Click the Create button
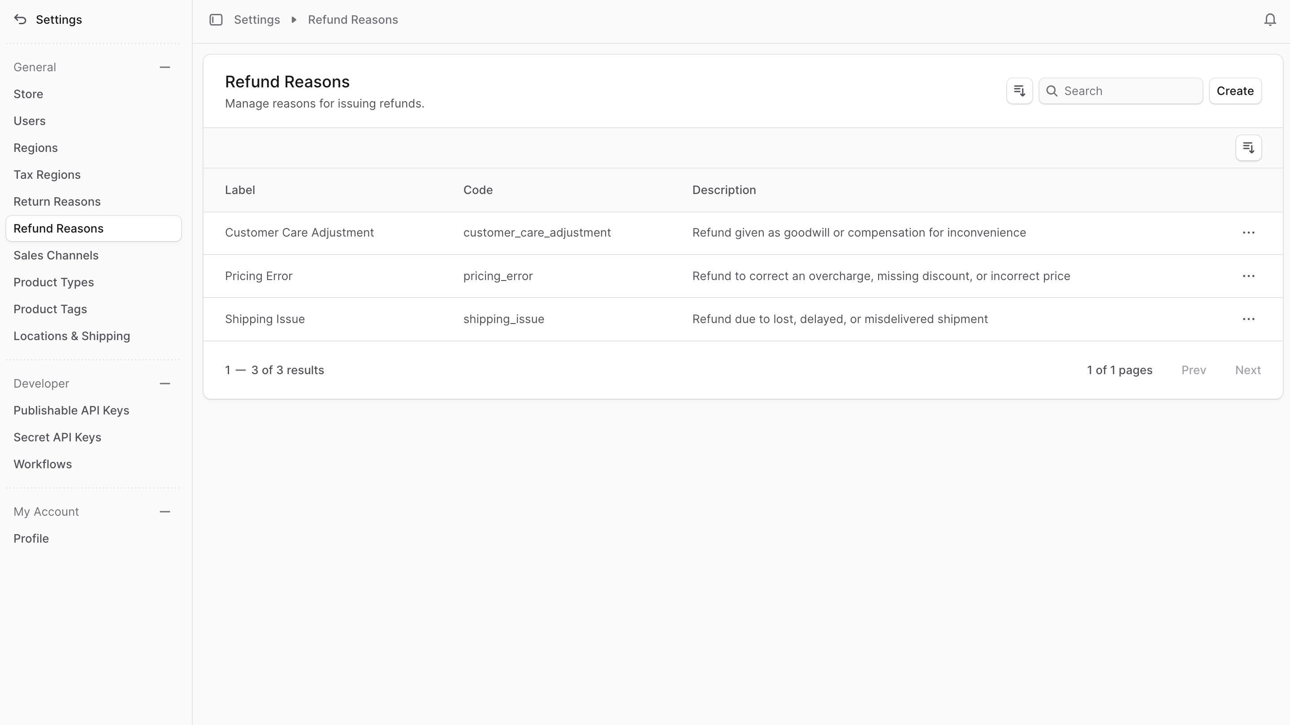1290x725 pixels. tap(1235, 91)
